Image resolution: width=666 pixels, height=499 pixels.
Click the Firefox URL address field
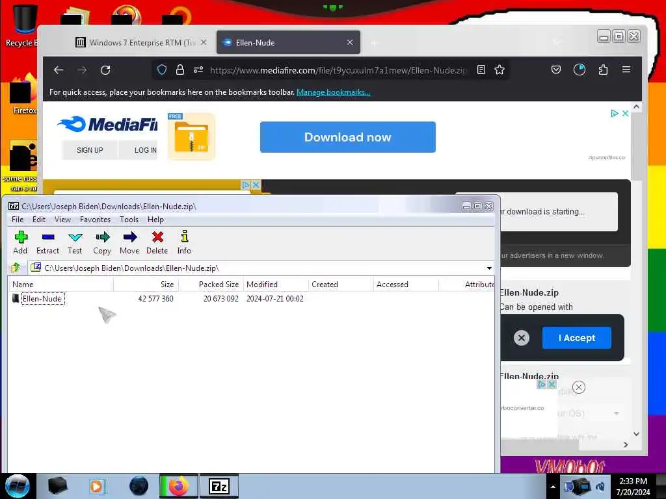[338, 70]
